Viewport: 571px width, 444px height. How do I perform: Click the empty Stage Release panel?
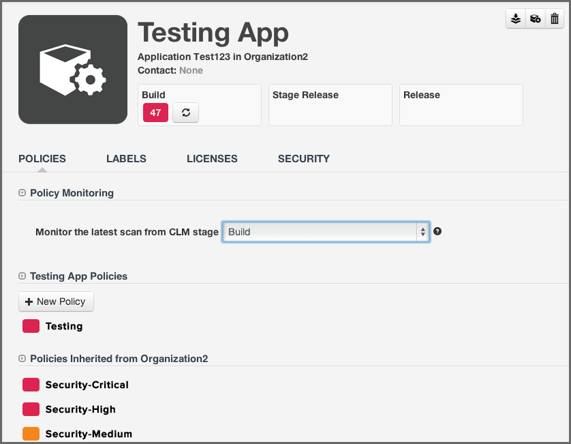(x=330, y=104)
